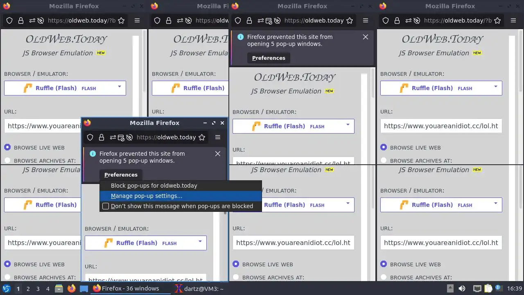Bookmark the page with star in top-left window

(x=121, y=20)
